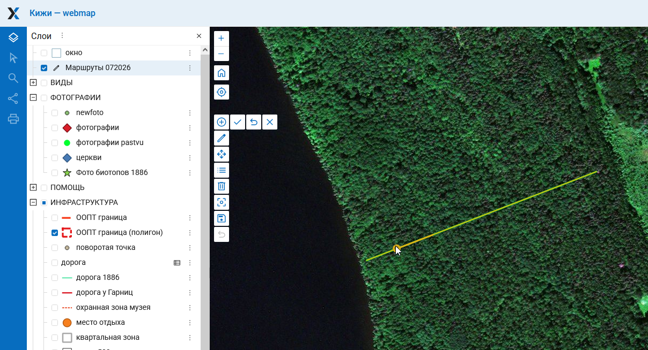This screenshot has width=648, height=350.
Task: Uncheck the ООПТ граница (полигон) layer
Action: 55,233
